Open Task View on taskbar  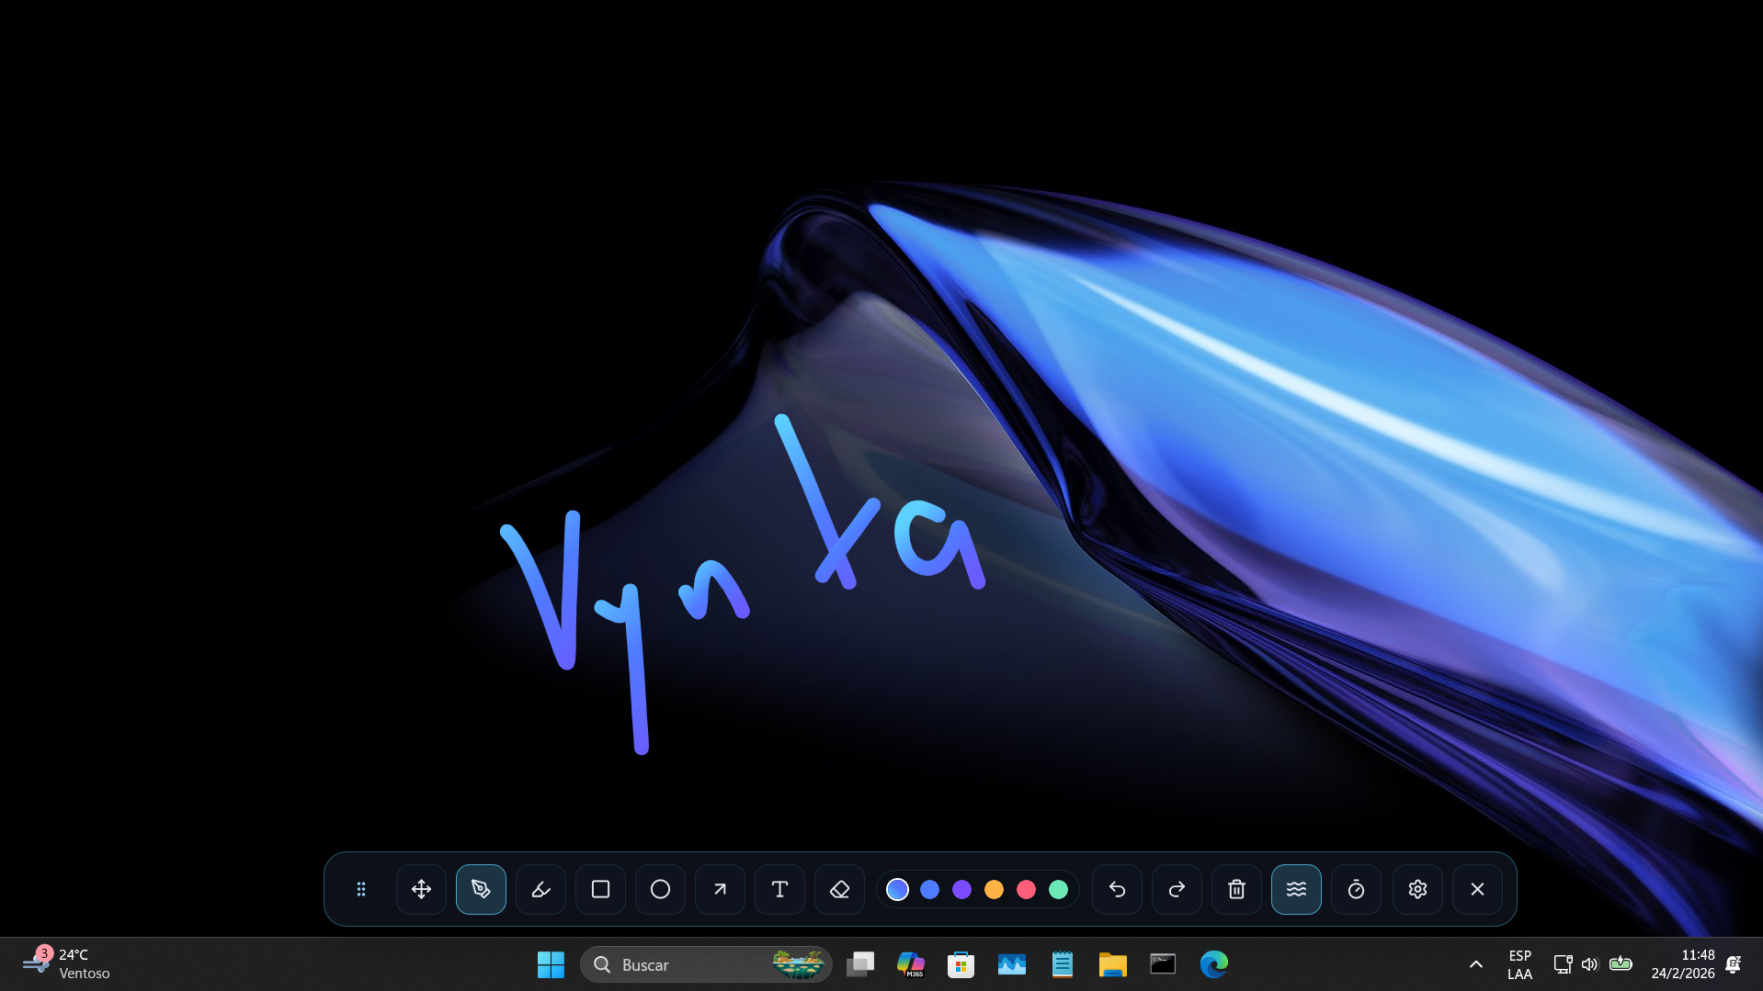(x=860, y=964)
